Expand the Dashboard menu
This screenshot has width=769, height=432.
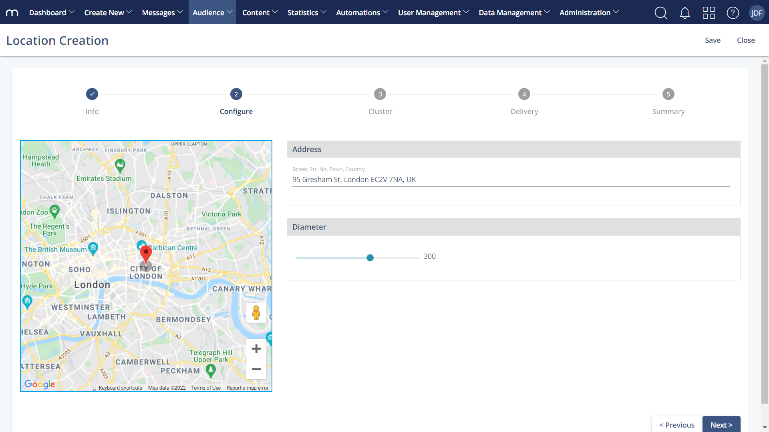coord(52,12)
